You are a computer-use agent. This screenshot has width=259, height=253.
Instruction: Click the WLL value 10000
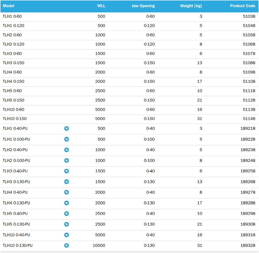pos(99,245)
